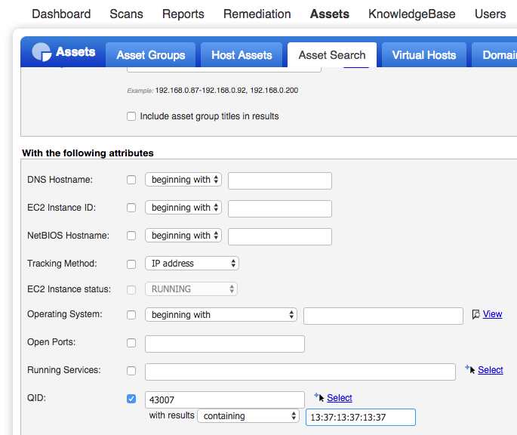Open the Asset Groups tab
The height and width of the screenshot is (435, 517).
coord(151,55)
